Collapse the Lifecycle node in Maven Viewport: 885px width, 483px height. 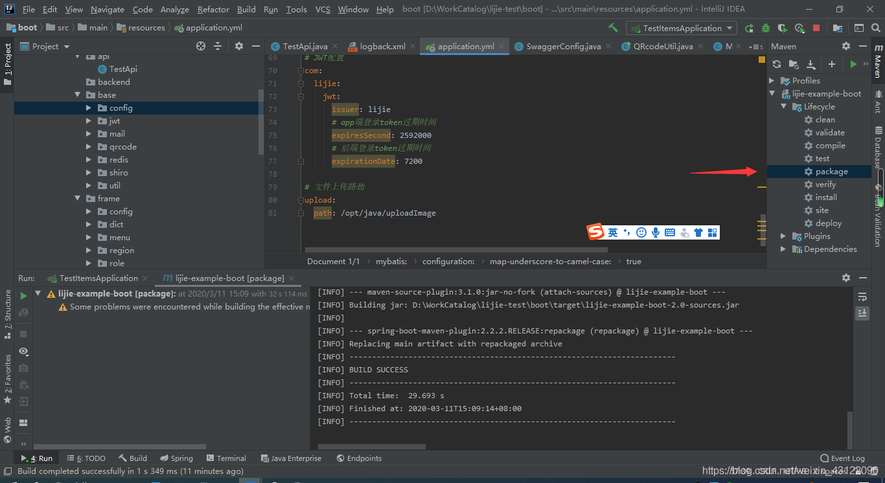(784, 107)
